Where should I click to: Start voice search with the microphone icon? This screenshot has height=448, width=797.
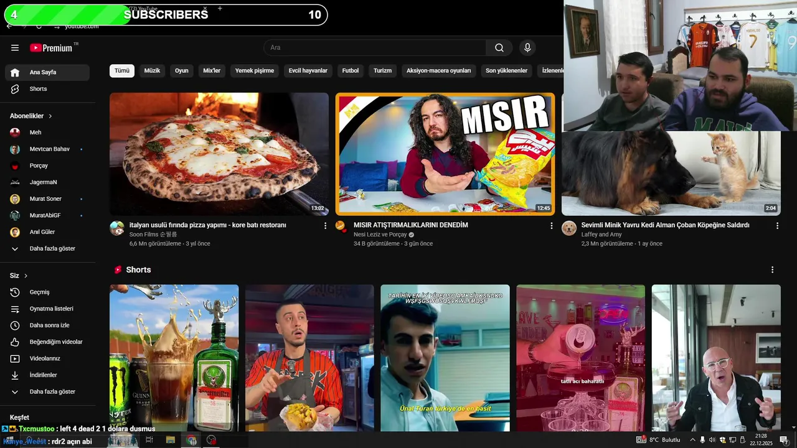coord(527,48)
